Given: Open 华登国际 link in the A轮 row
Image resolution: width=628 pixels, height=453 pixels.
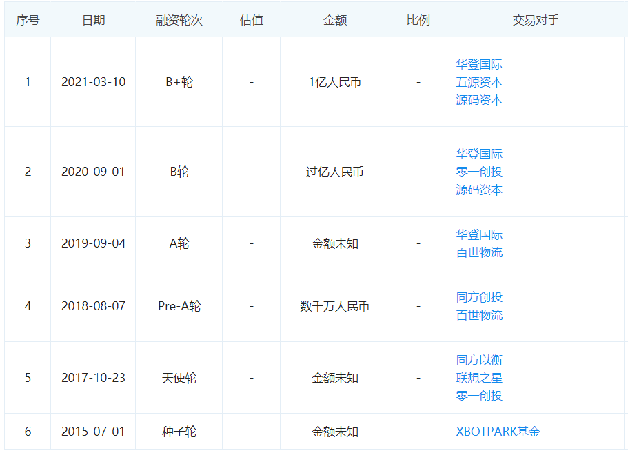Looking at the screenshot, I should point(479,234).
